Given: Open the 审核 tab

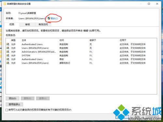Looking at the screenshot, I should (27, 24).
